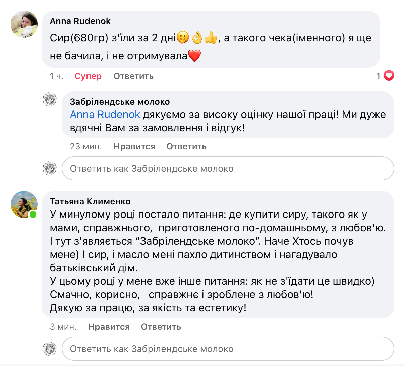Like Татьяна Клименко's comment with Нравится

109,327
